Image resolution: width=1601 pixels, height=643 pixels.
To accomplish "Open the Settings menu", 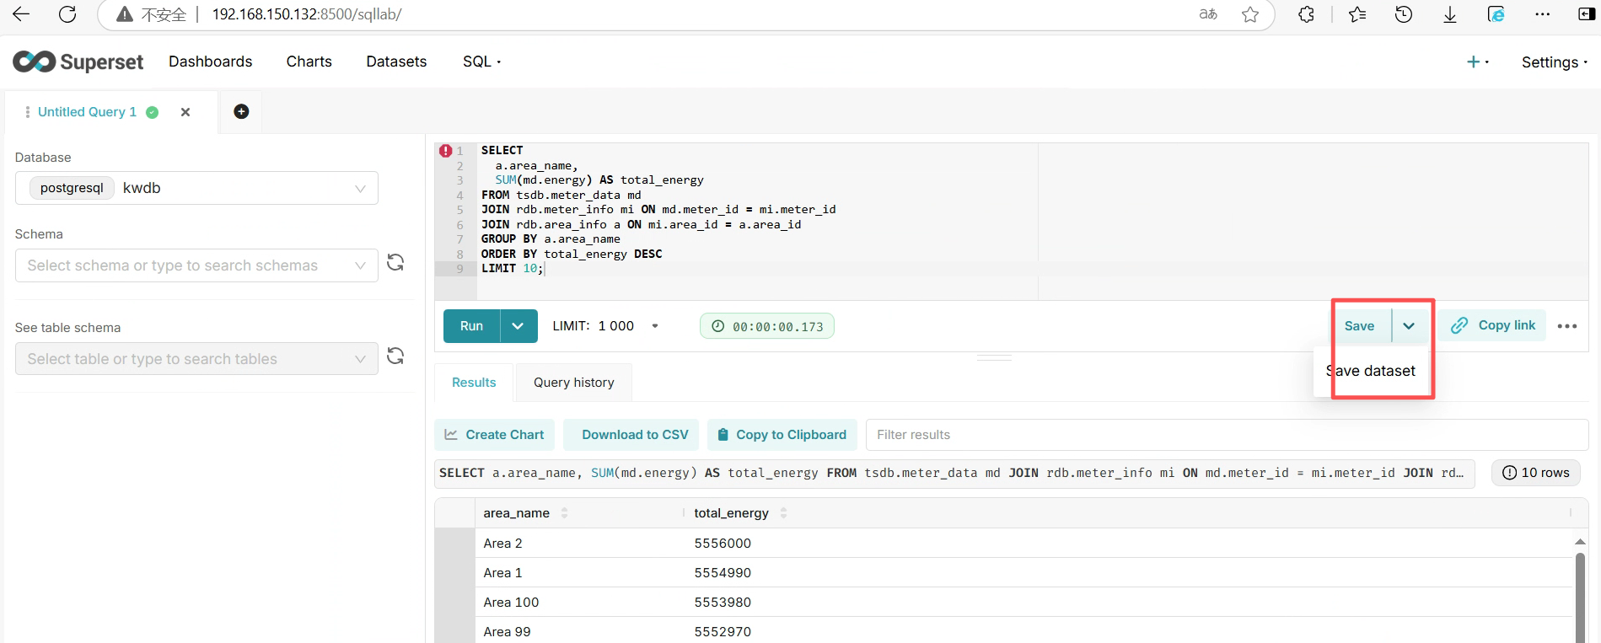I will (1555, 62).
